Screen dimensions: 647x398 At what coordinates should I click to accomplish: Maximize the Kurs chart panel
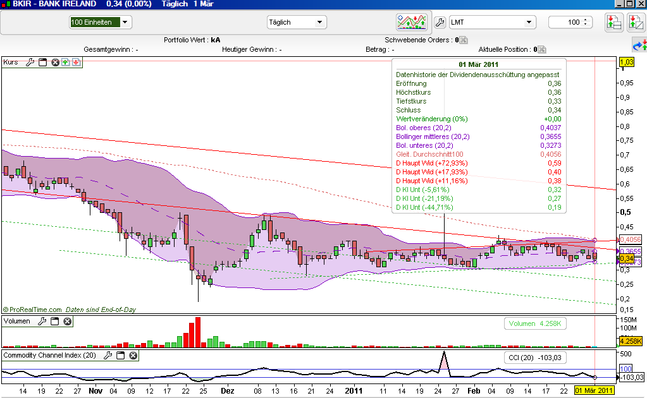pyautogui.click(x=42, y=62)
